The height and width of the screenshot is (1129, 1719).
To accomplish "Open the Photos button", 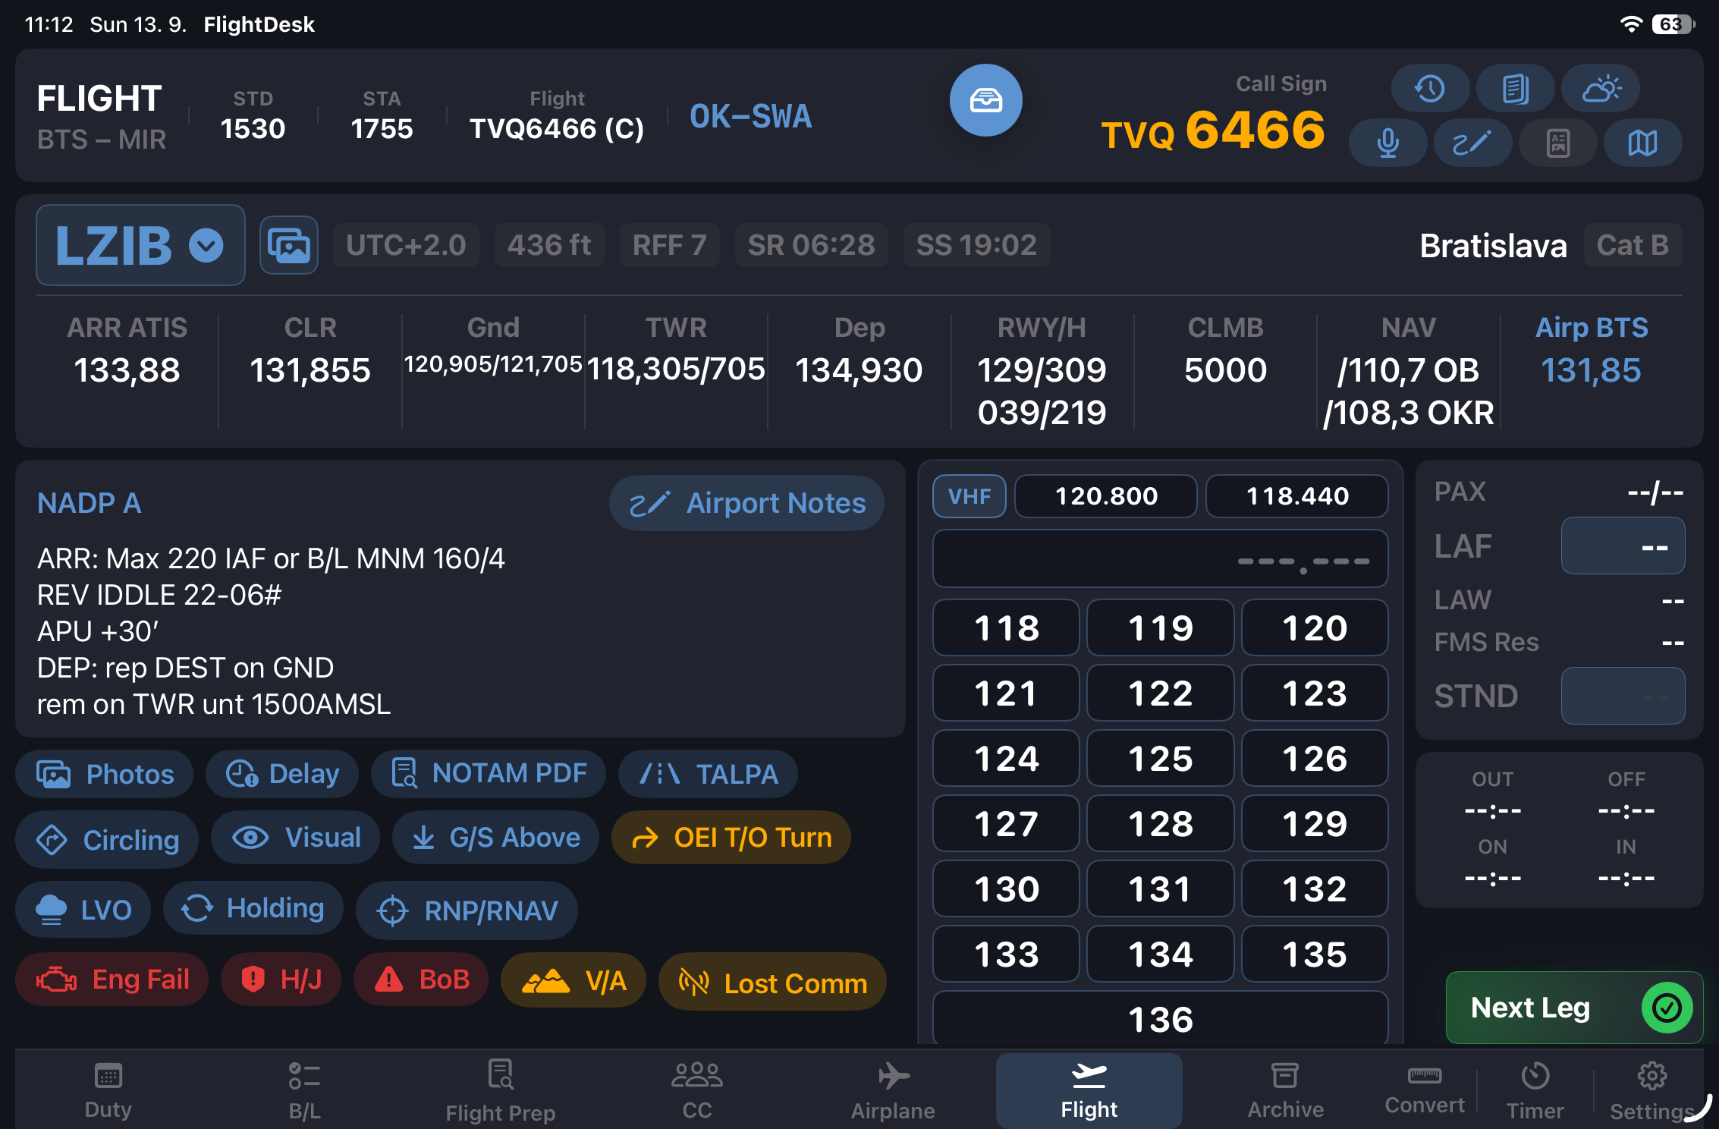I will point(105,774).
